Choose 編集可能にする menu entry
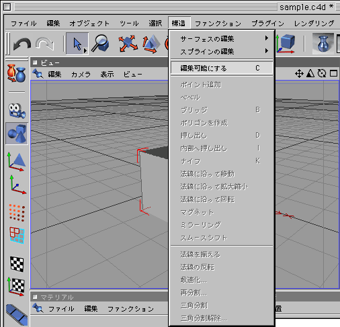340x327 pixels. click(222, 68)
